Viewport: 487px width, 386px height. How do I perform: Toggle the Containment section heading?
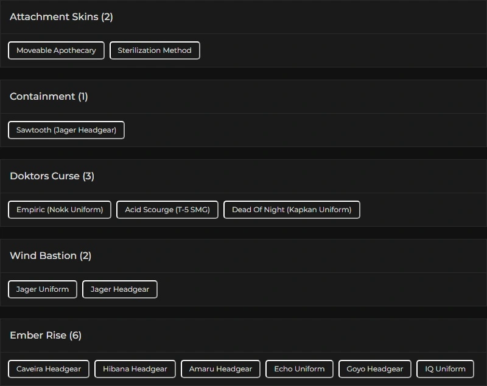43,97
